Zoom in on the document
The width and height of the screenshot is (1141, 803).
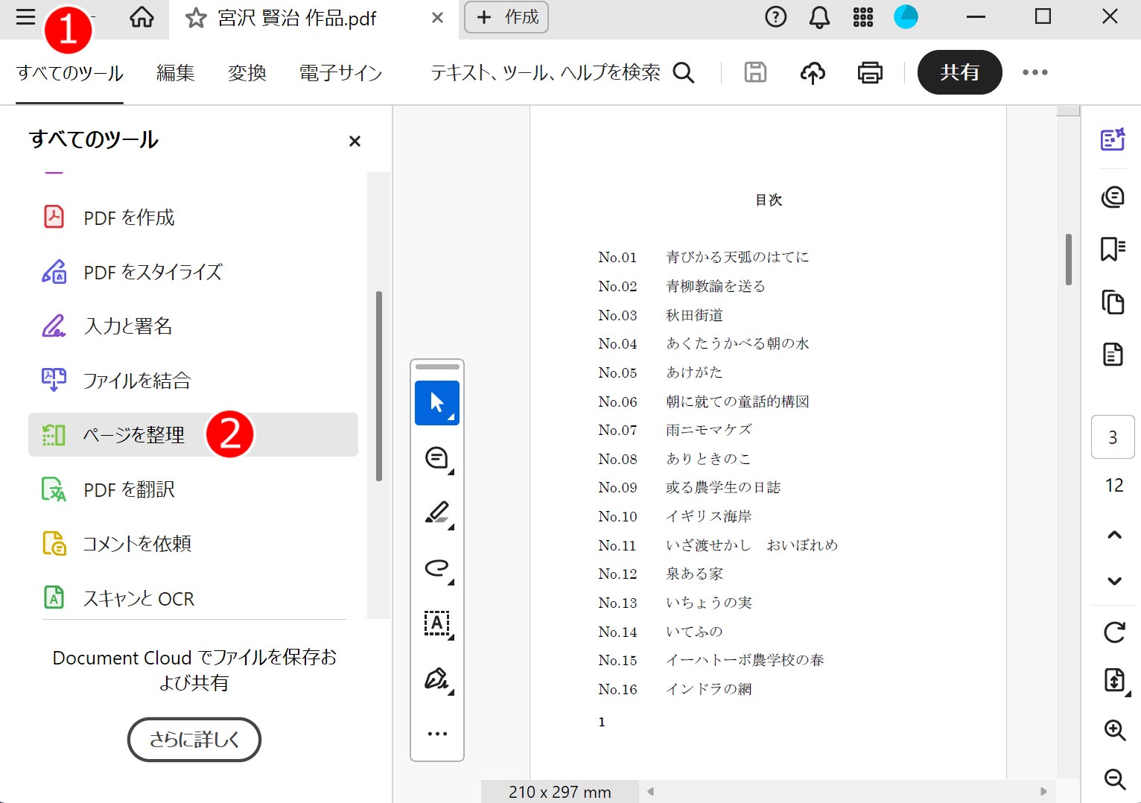(1114, 730)
